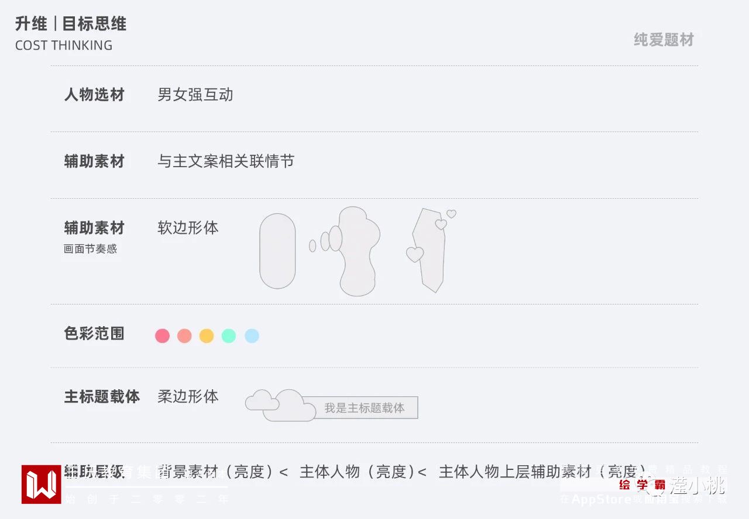Viewport: 749px width, 519px height.
Task: Click the smallest oval beside the blob
Action: click(312, 246)
